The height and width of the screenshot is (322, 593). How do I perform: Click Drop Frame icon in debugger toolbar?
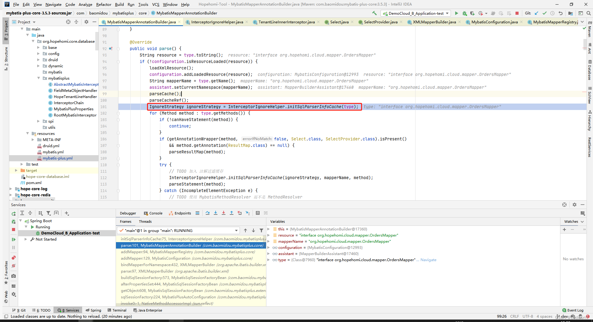[x=240, y=213]
